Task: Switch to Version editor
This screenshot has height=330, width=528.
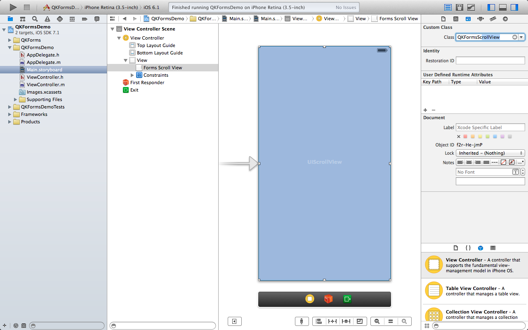Action: pyautogui.click(x=471, y=7)
